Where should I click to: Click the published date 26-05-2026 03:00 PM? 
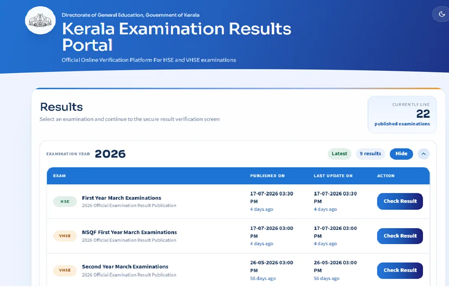272,267
